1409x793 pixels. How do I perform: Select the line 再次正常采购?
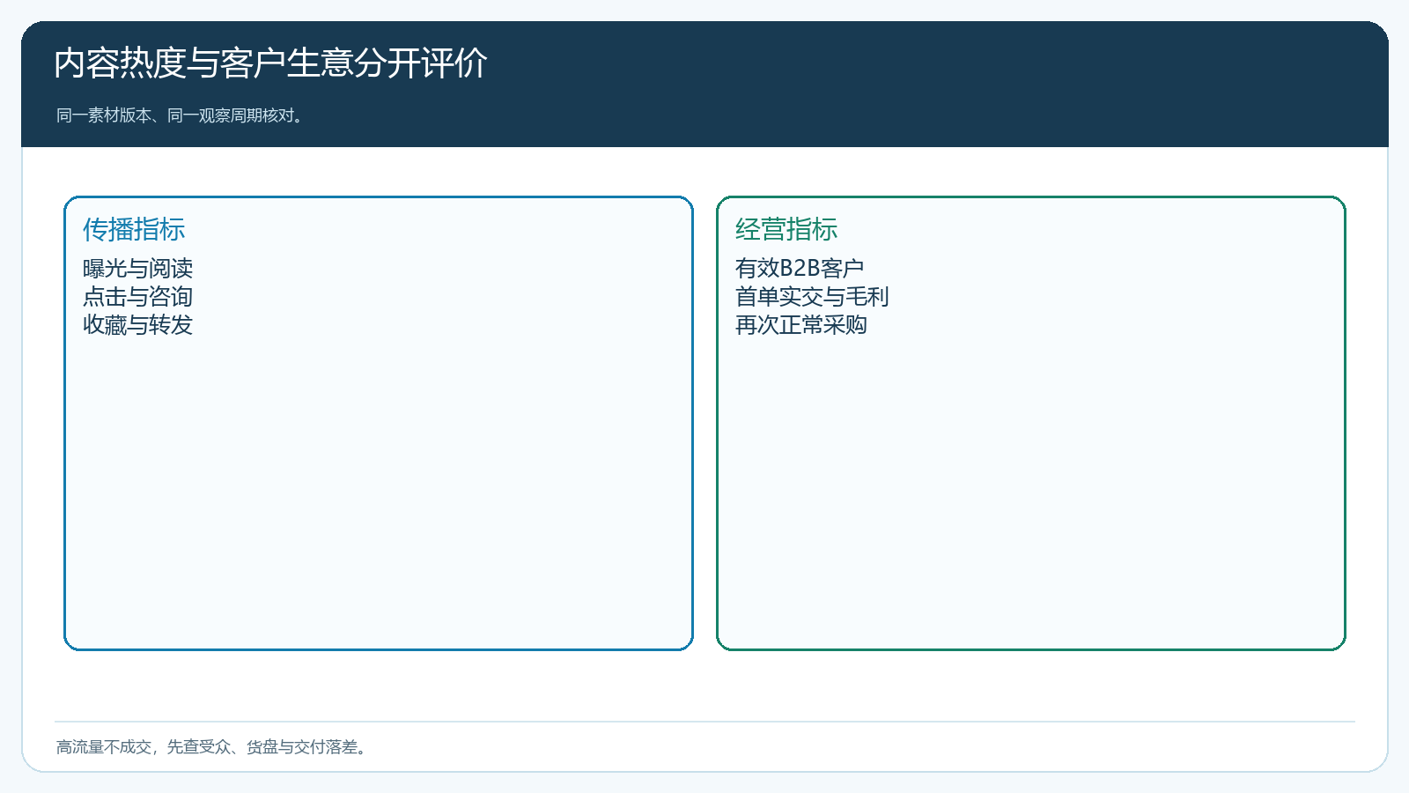coord(801,325)
